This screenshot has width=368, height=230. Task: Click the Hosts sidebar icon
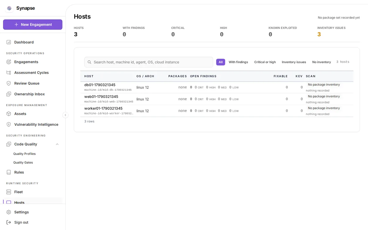click(9, 202)
